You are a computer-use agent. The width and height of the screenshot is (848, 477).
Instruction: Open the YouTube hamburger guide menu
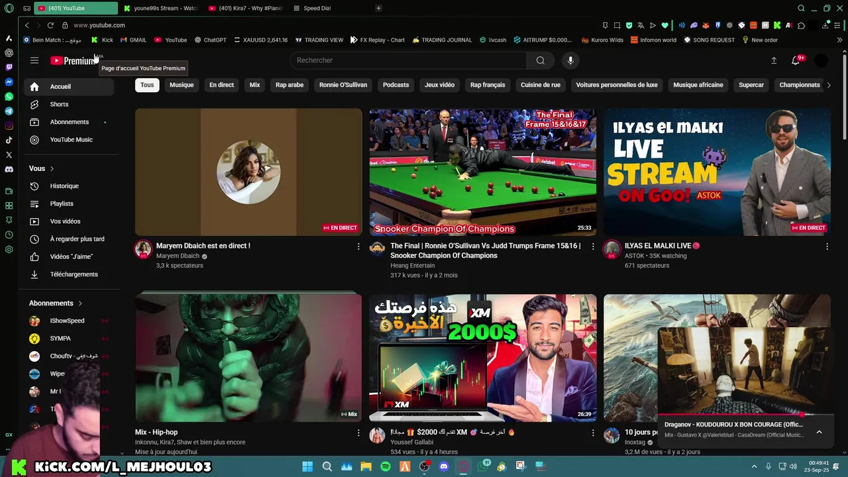(x=34, y=60)
